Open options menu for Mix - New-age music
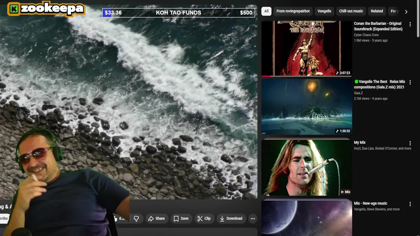Image resolution: width=420 pixels, height=236 pixels. tap(410, 204)
